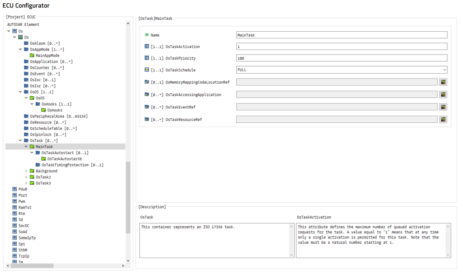Expand the OsTask2 tree node
Image resolution: width=463 pixels, height=272 pixels.
point(26,177)
